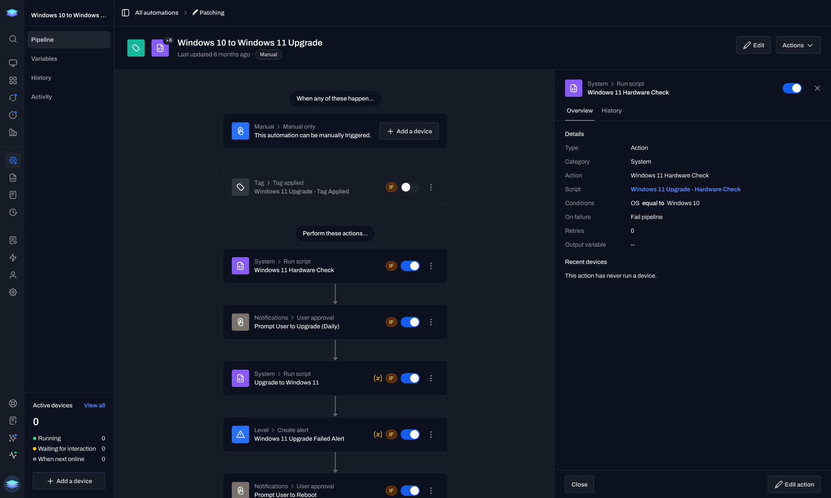Open the bar chart reports icon in the rail
The height and width of the screenshot is (498, 831).
[13, 133]
